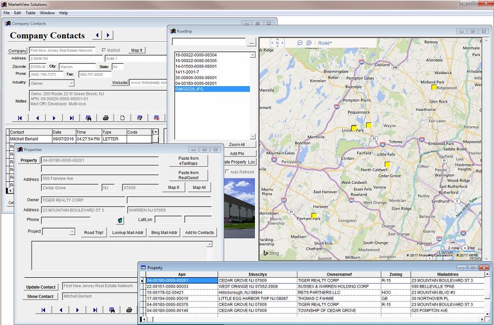The width and height of the screenshot is (494, 325).
Task: Open the Edit menu
Action: point(18,13)
